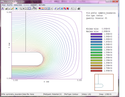Click the 'Quantity: Potential (V)' text

[x=97, y=18]
